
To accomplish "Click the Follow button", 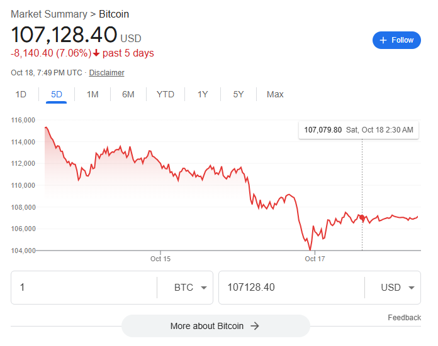I will (x=396, y=40).
